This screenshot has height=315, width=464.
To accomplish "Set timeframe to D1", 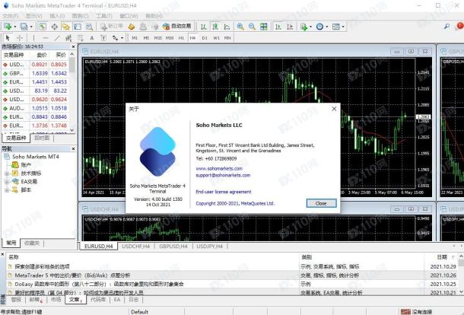I will [205, 38].
